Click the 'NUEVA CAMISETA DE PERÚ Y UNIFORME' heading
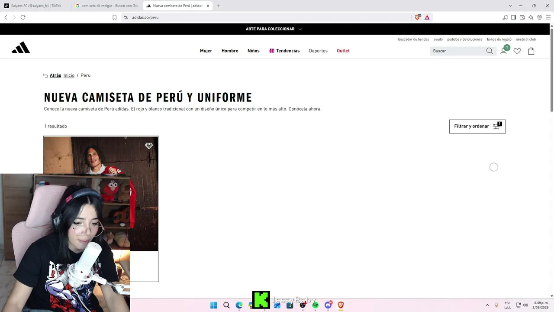The height and width of the screenshot is (312, 554). tap(148, 97)
